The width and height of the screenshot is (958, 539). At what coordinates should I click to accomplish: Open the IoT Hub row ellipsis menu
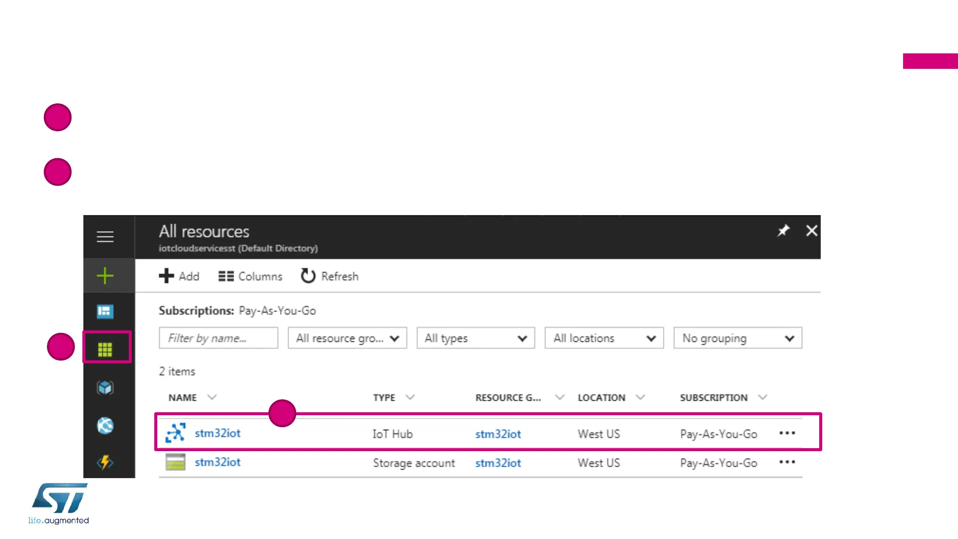click(787, 433)
